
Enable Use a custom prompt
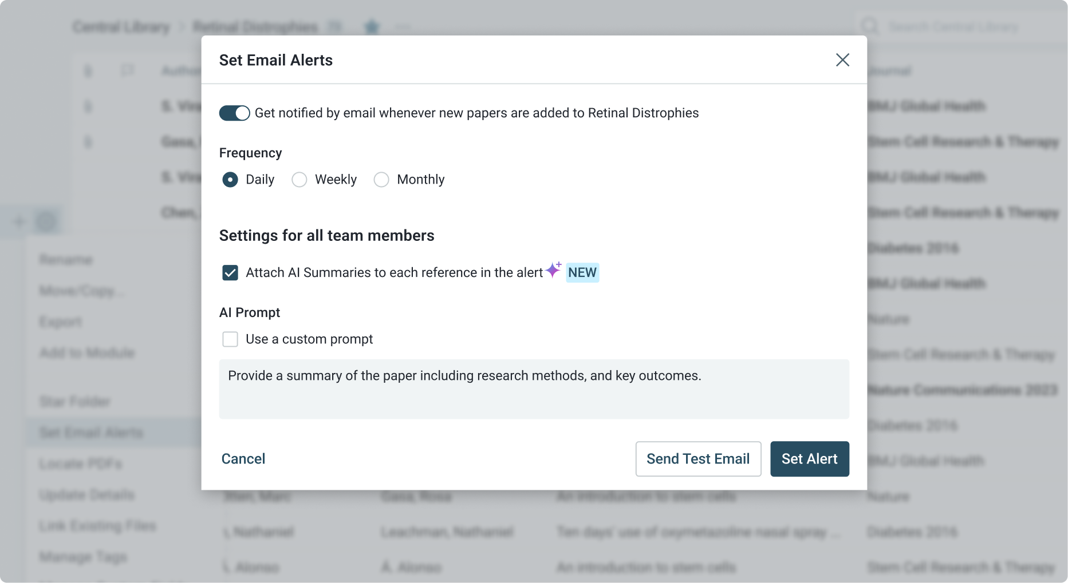point(230,339)
